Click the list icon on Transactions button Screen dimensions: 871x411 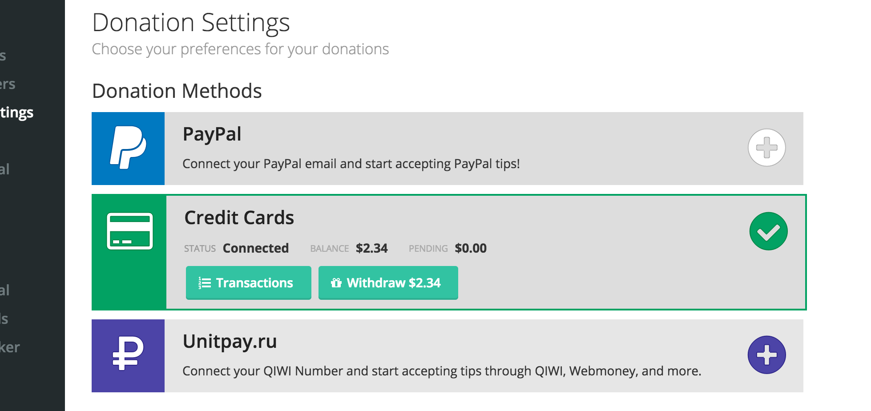(x=205, y=283)
